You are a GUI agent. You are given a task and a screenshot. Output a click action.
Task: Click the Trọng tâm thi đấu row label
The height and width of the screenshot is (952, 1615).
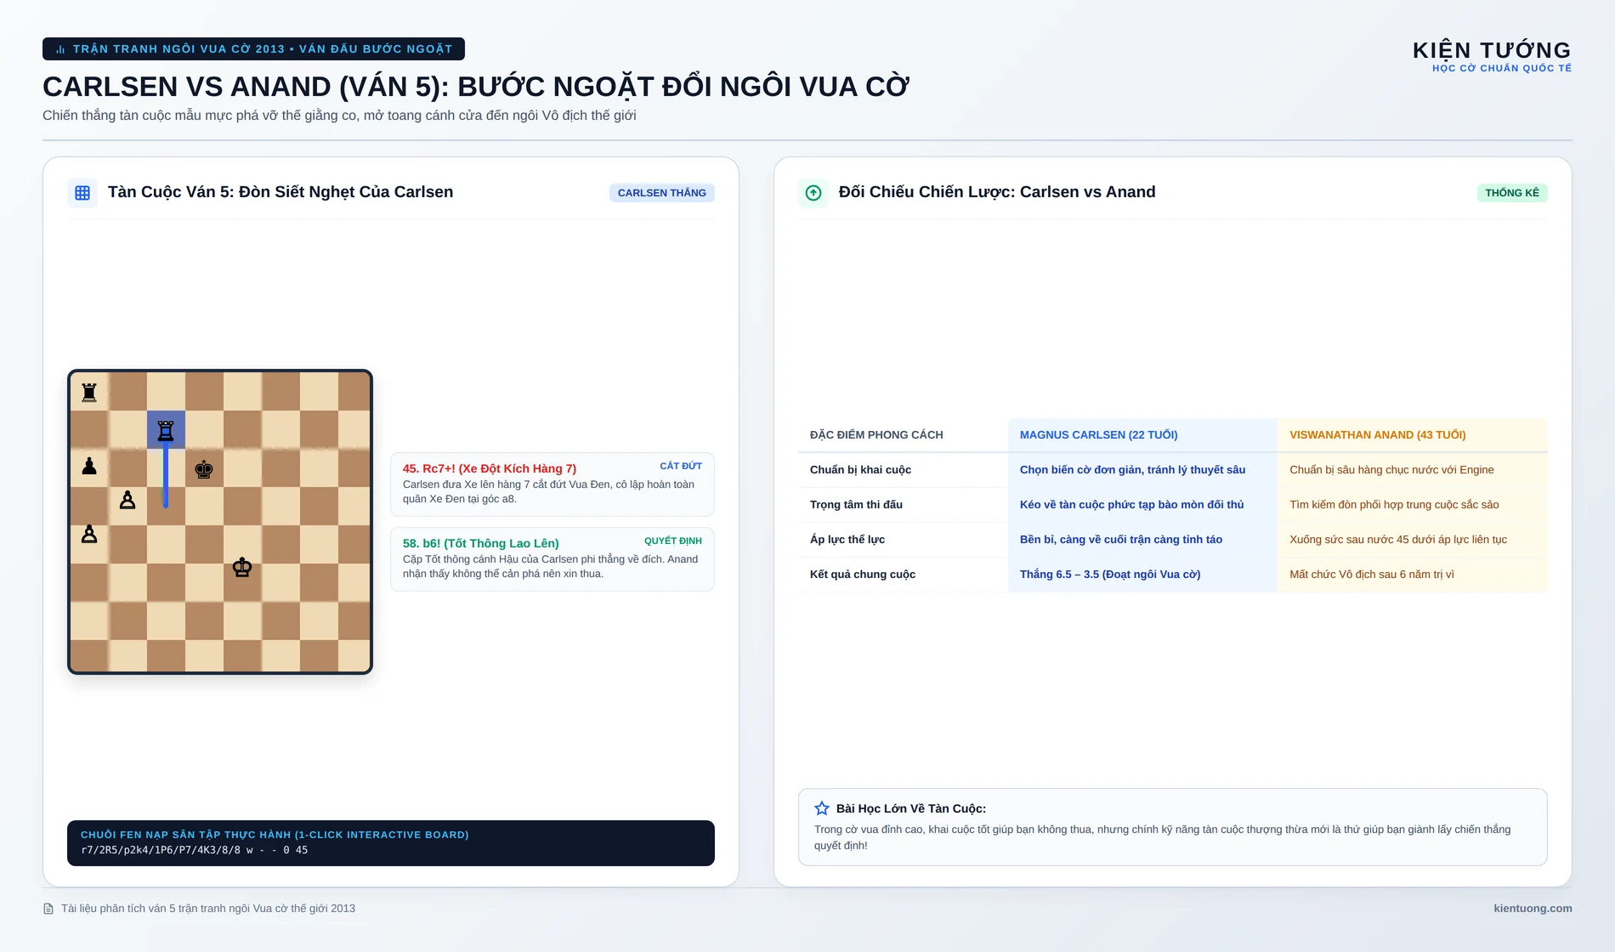click(856, 505)
